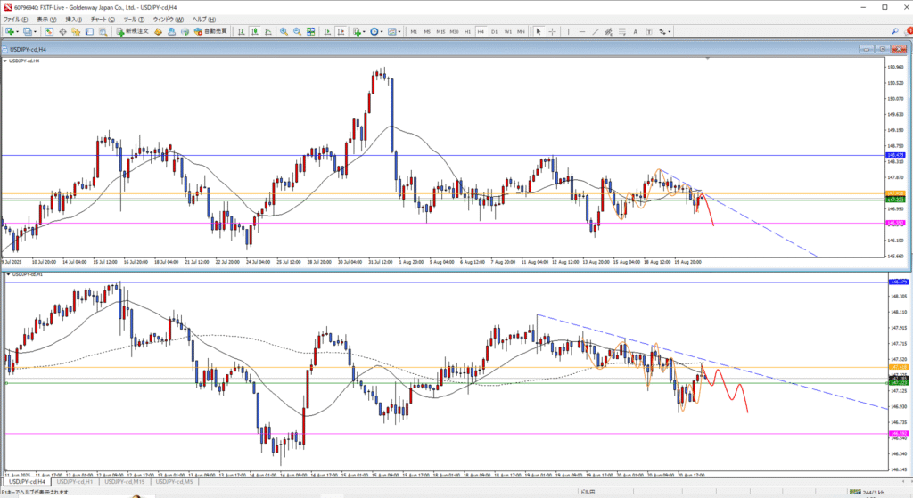This screenshot has width=913, height=498.
Task: Click the chart templates icon
Action: point(391,31)
